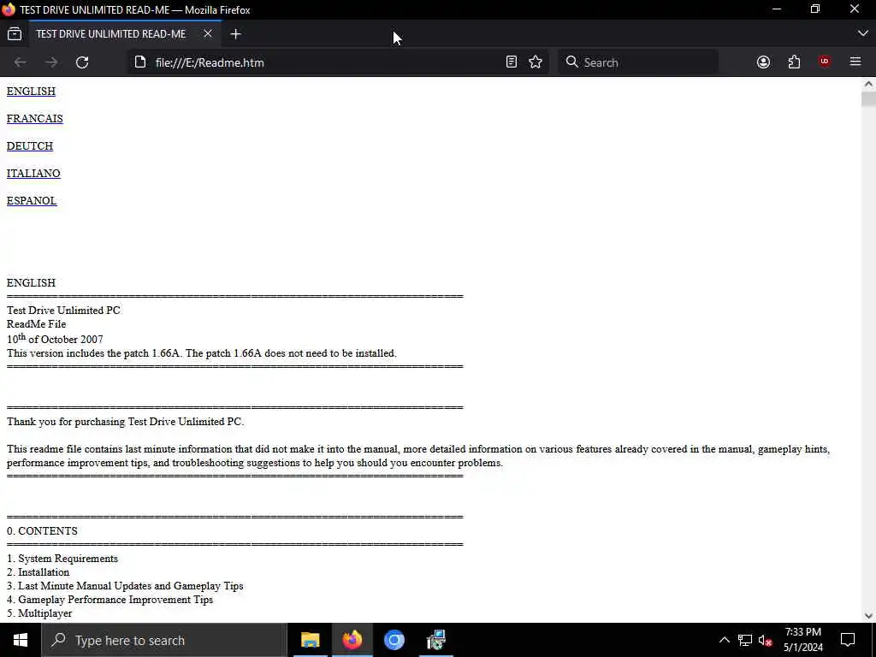Jump to ITALIANO section link
Viewport: 876px width, 657px height.
[x=33, y=173]
